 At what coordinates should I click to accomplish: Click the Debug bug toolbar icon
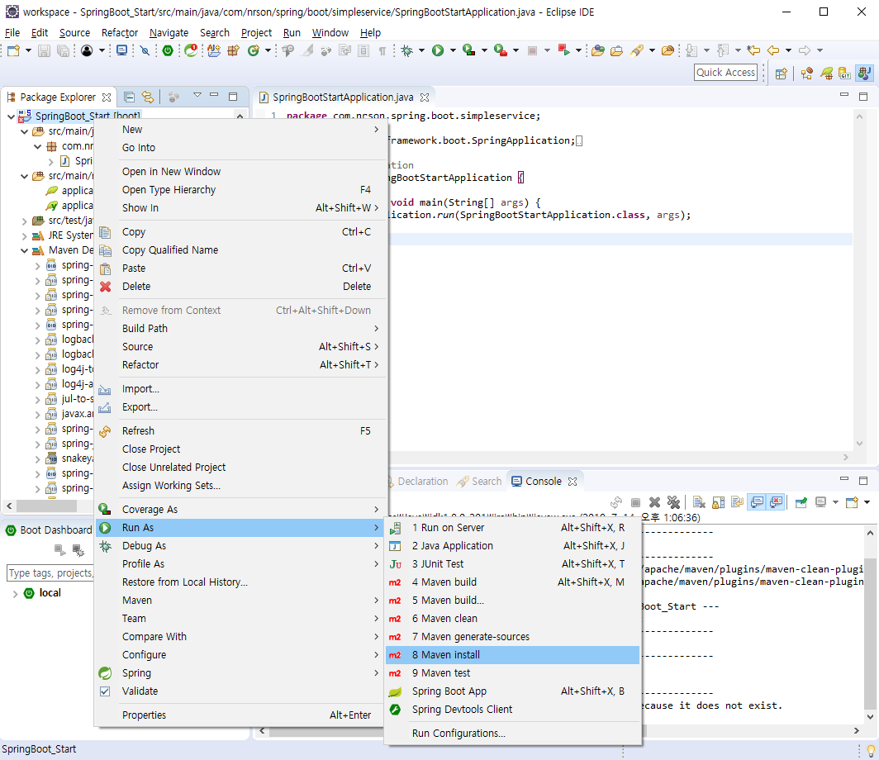coord(407,50)
